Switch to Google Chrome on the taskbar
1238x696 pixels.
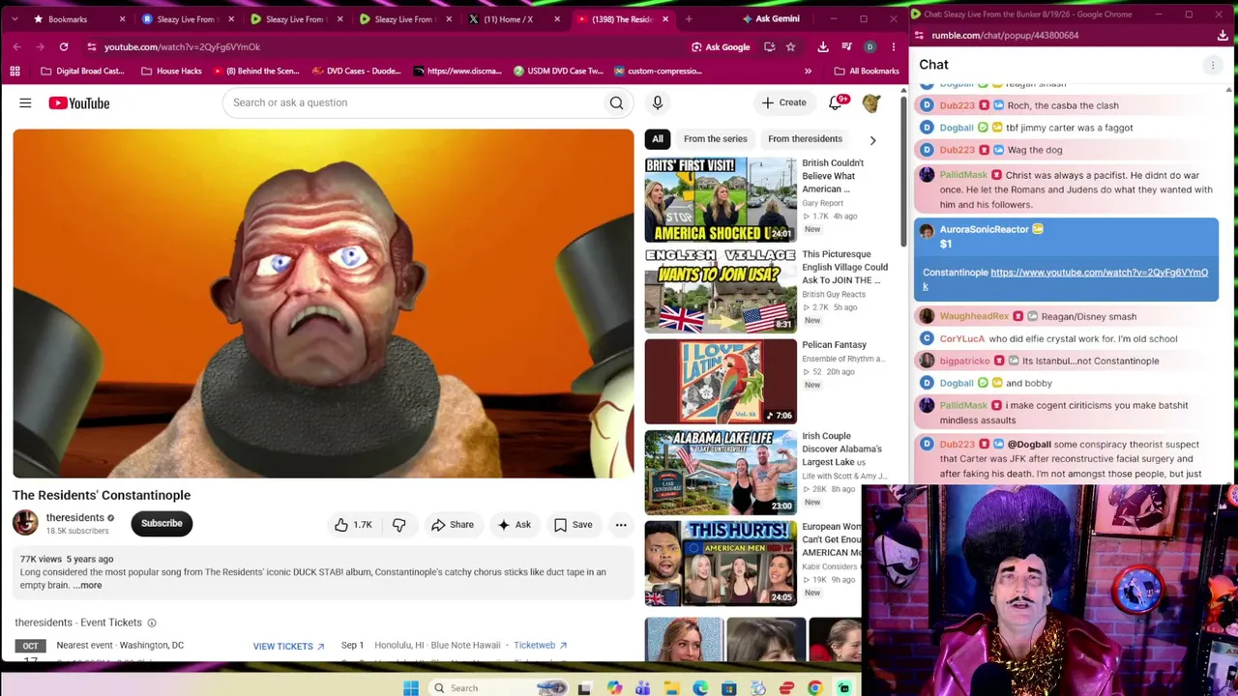click(815, 688)
